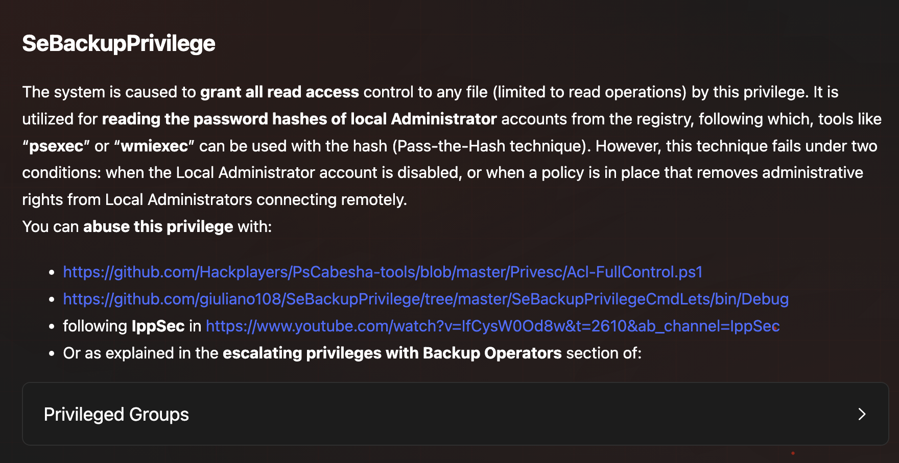The width and height of the screenshot is (899, 463).
Task: Click bullet marker before "Or as explained"
Action: point(52,354)
